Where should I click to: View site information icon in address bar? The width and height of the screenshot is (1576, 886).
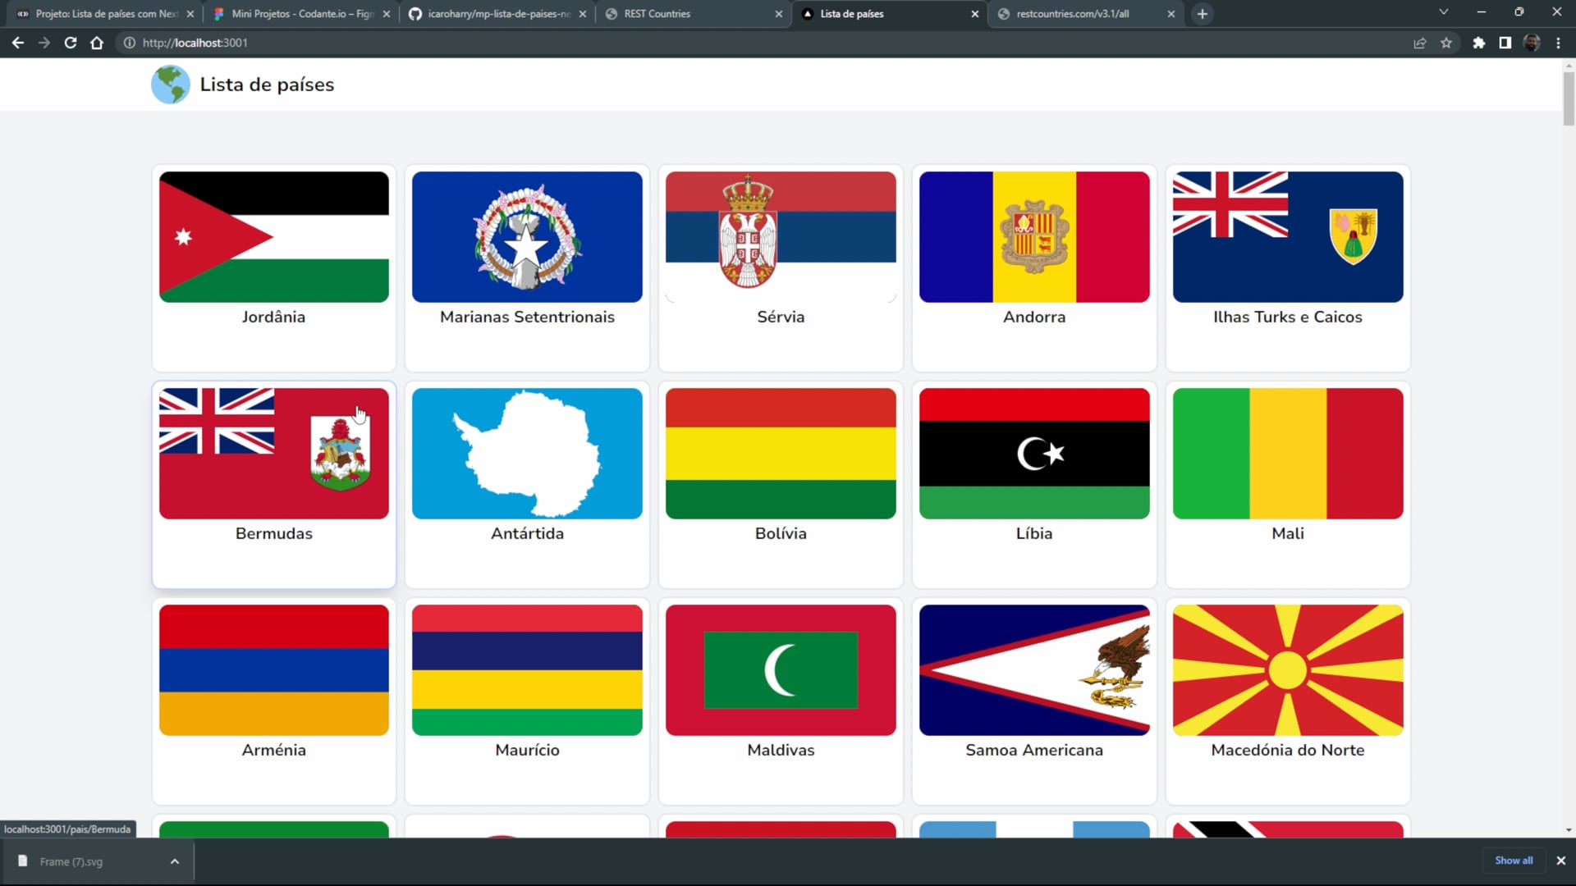point(130,43)
